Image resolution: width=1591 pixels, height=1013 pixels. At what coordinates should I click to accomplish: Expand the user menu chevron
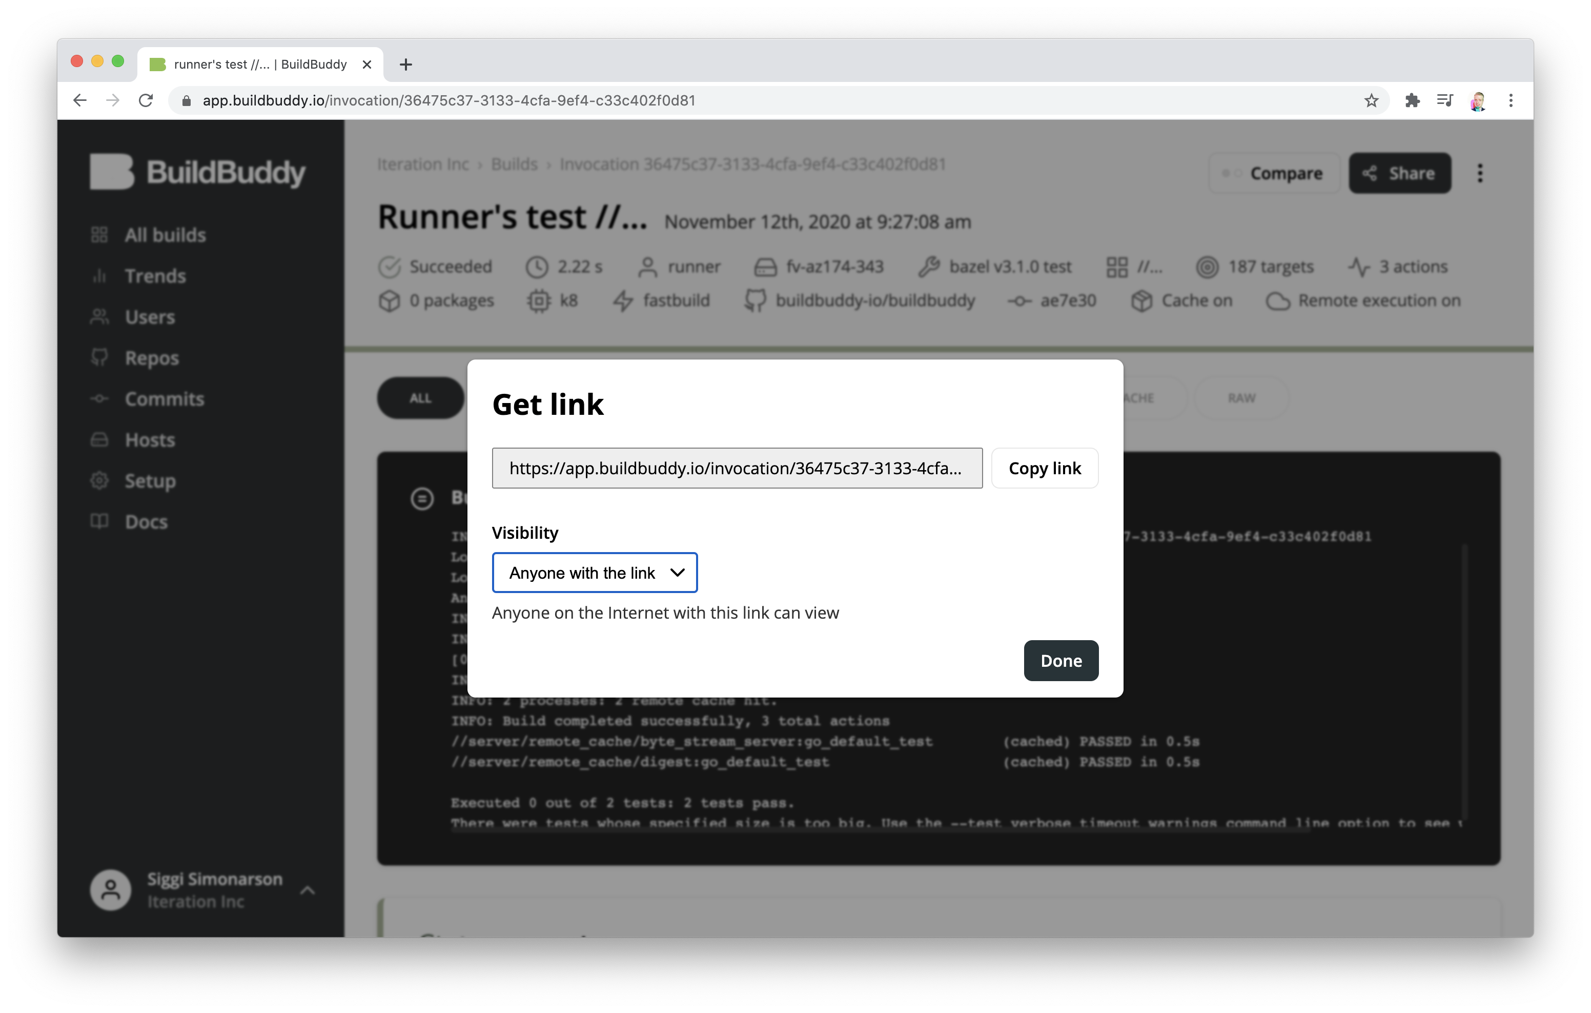[x=307, y=890]
